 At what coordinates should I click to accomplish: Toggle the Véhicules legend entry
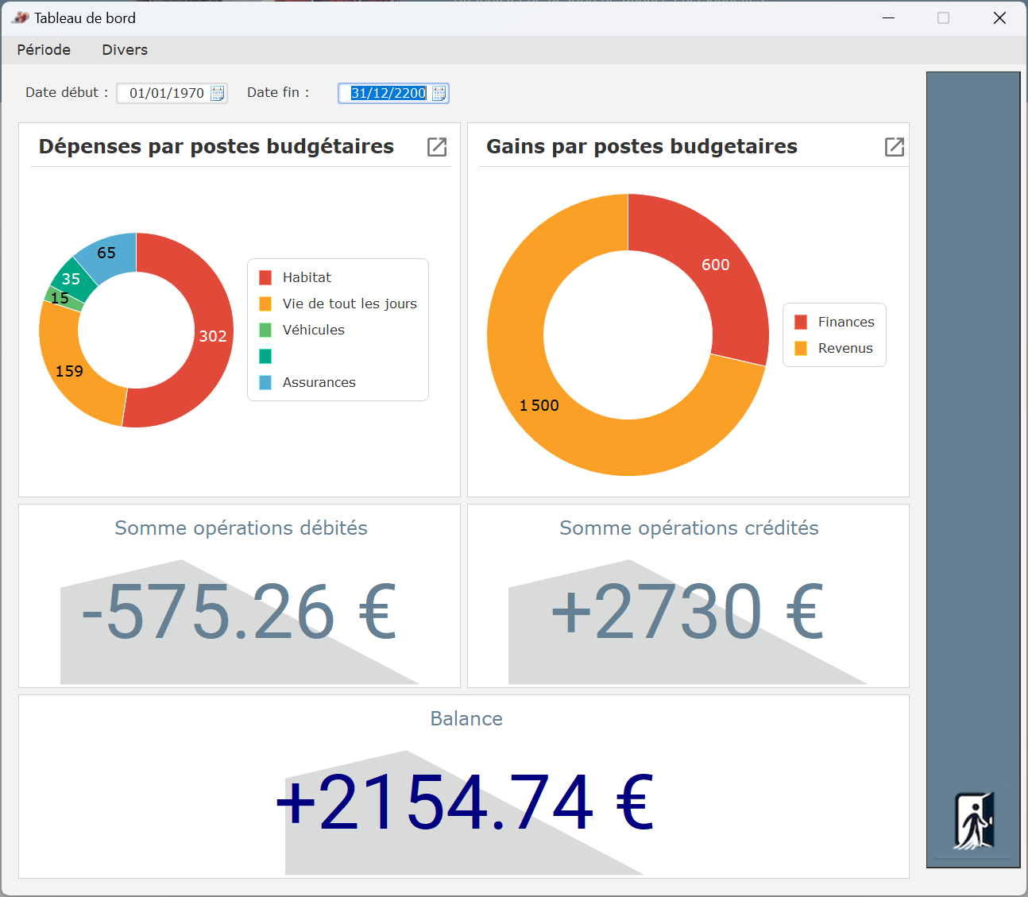tap(313, 331)
